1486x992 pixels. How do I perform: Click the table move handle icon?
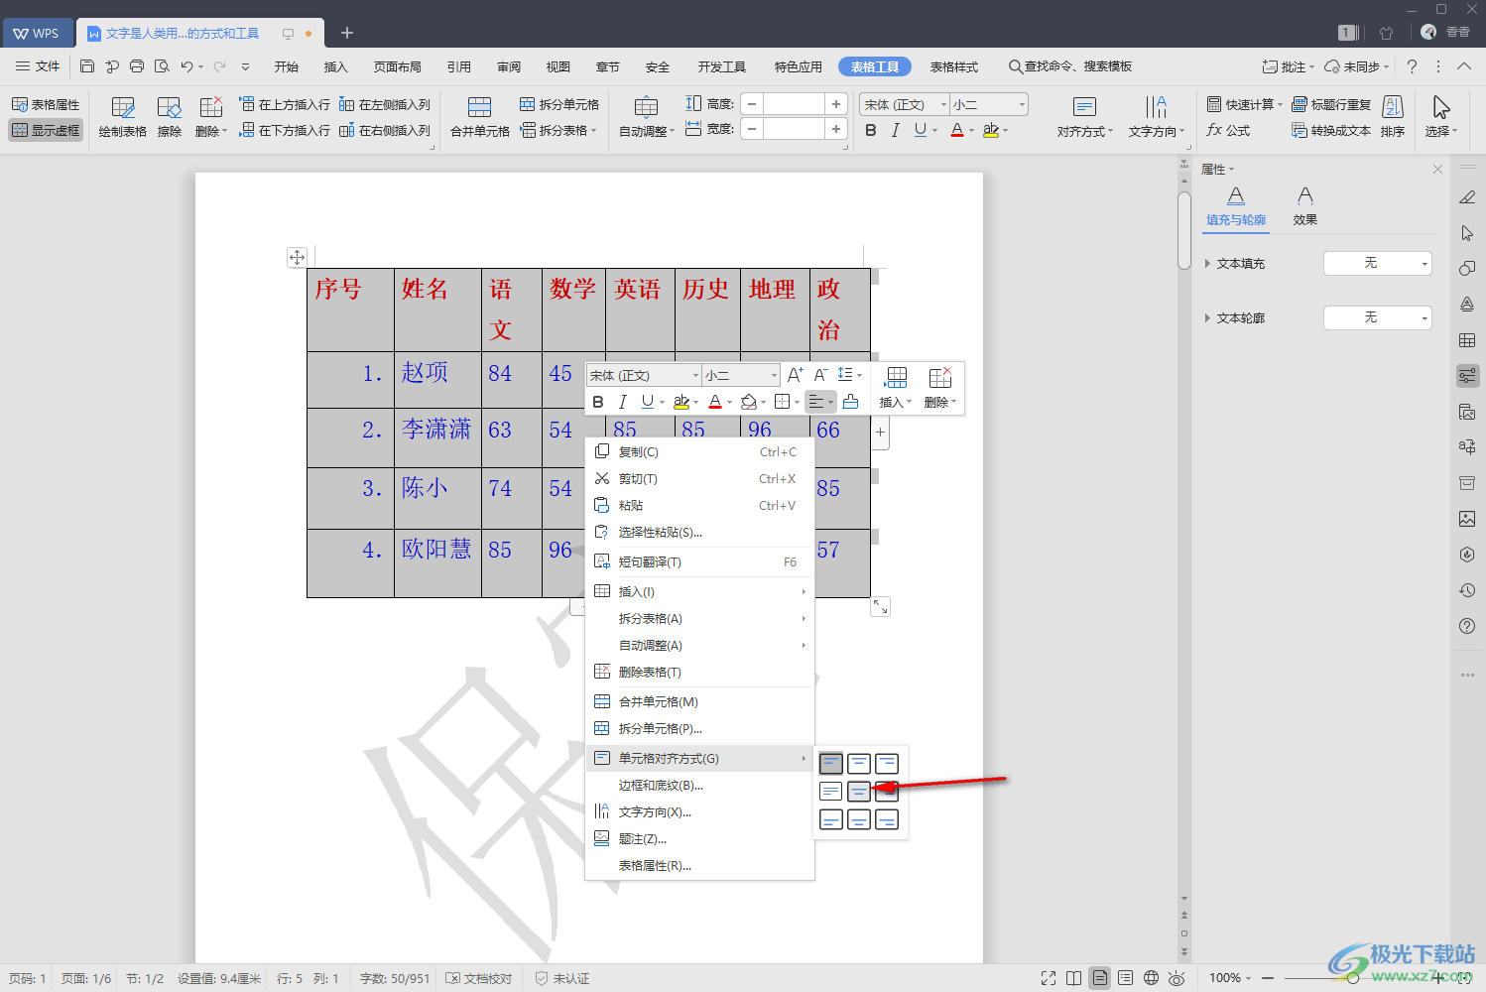point(297,257)
